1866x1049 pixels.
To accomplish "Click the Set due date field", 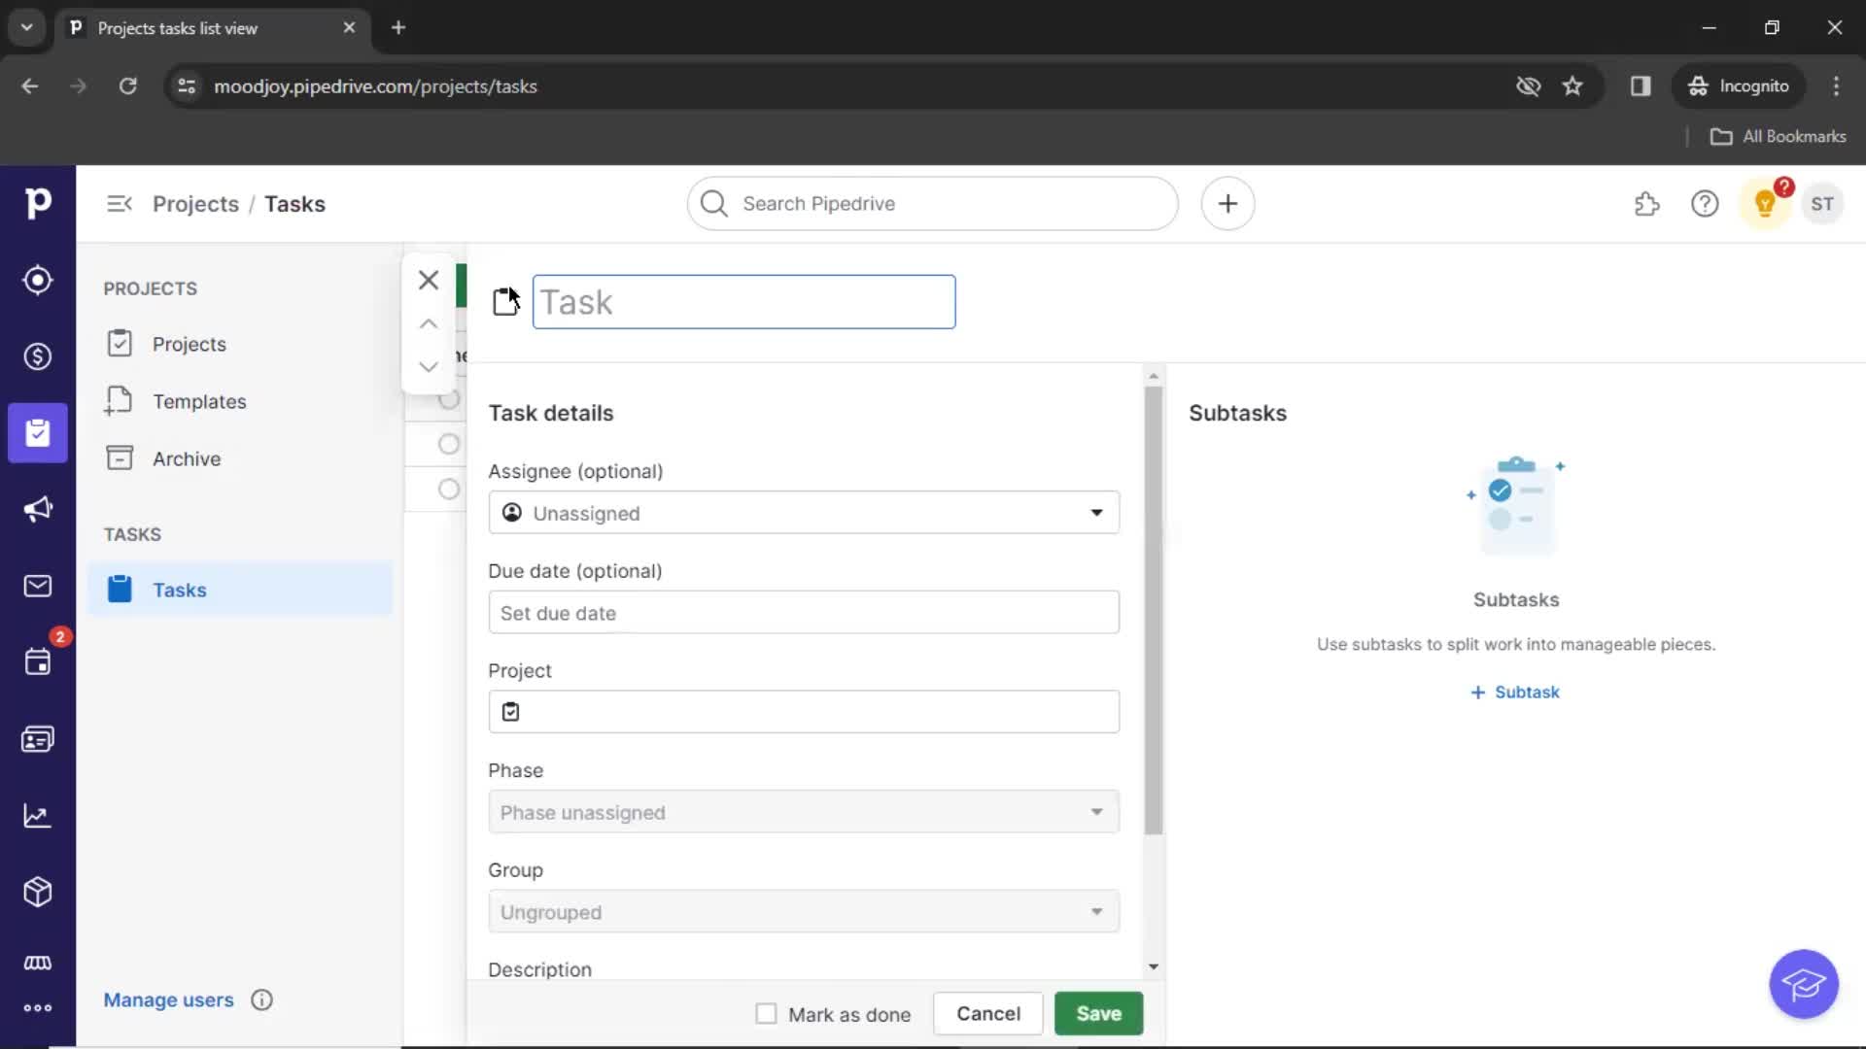I will click(804, 612).
